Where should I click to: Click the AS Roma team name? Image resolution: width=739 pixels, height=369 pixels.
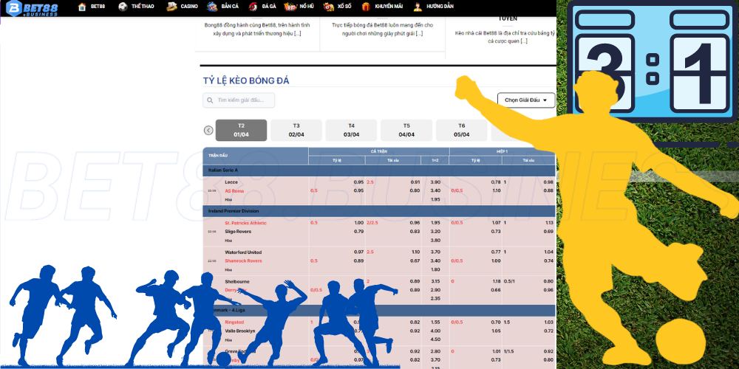235,190
